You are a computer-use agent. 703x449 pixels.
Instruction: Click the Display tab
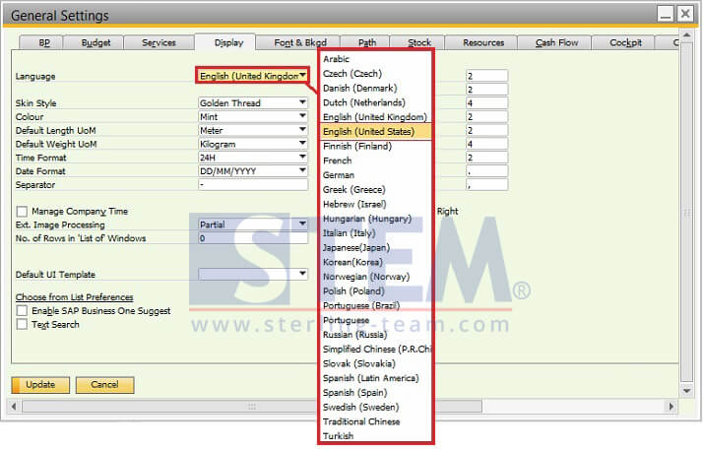click(x=228, y=42)
